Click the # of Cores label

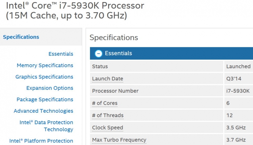pos(105,103)
